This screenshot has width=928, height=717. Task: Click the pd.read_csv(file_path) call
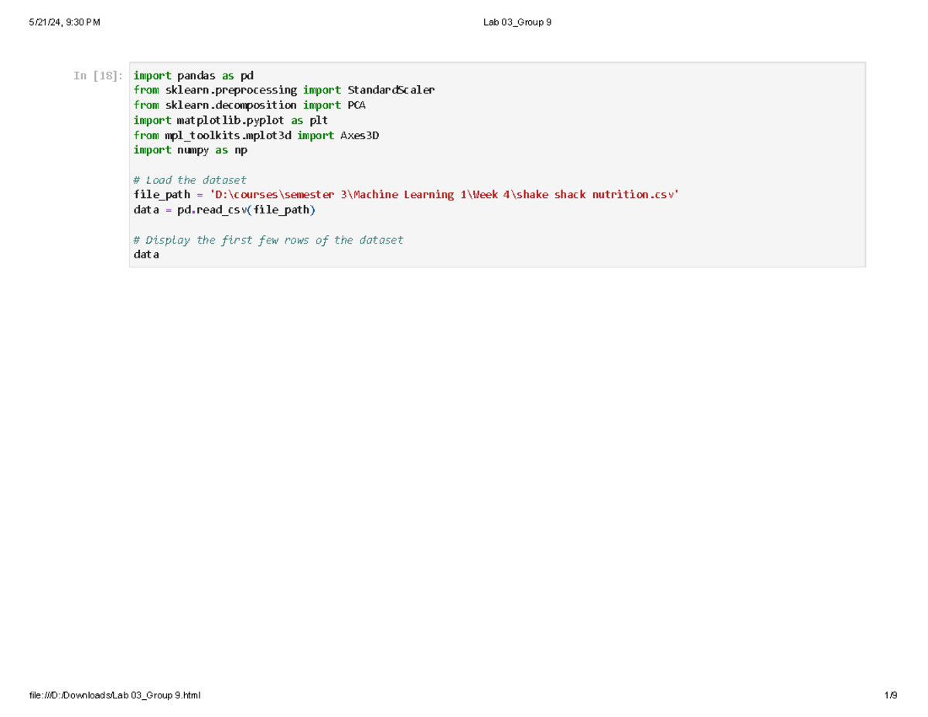(x=246, y=210)
